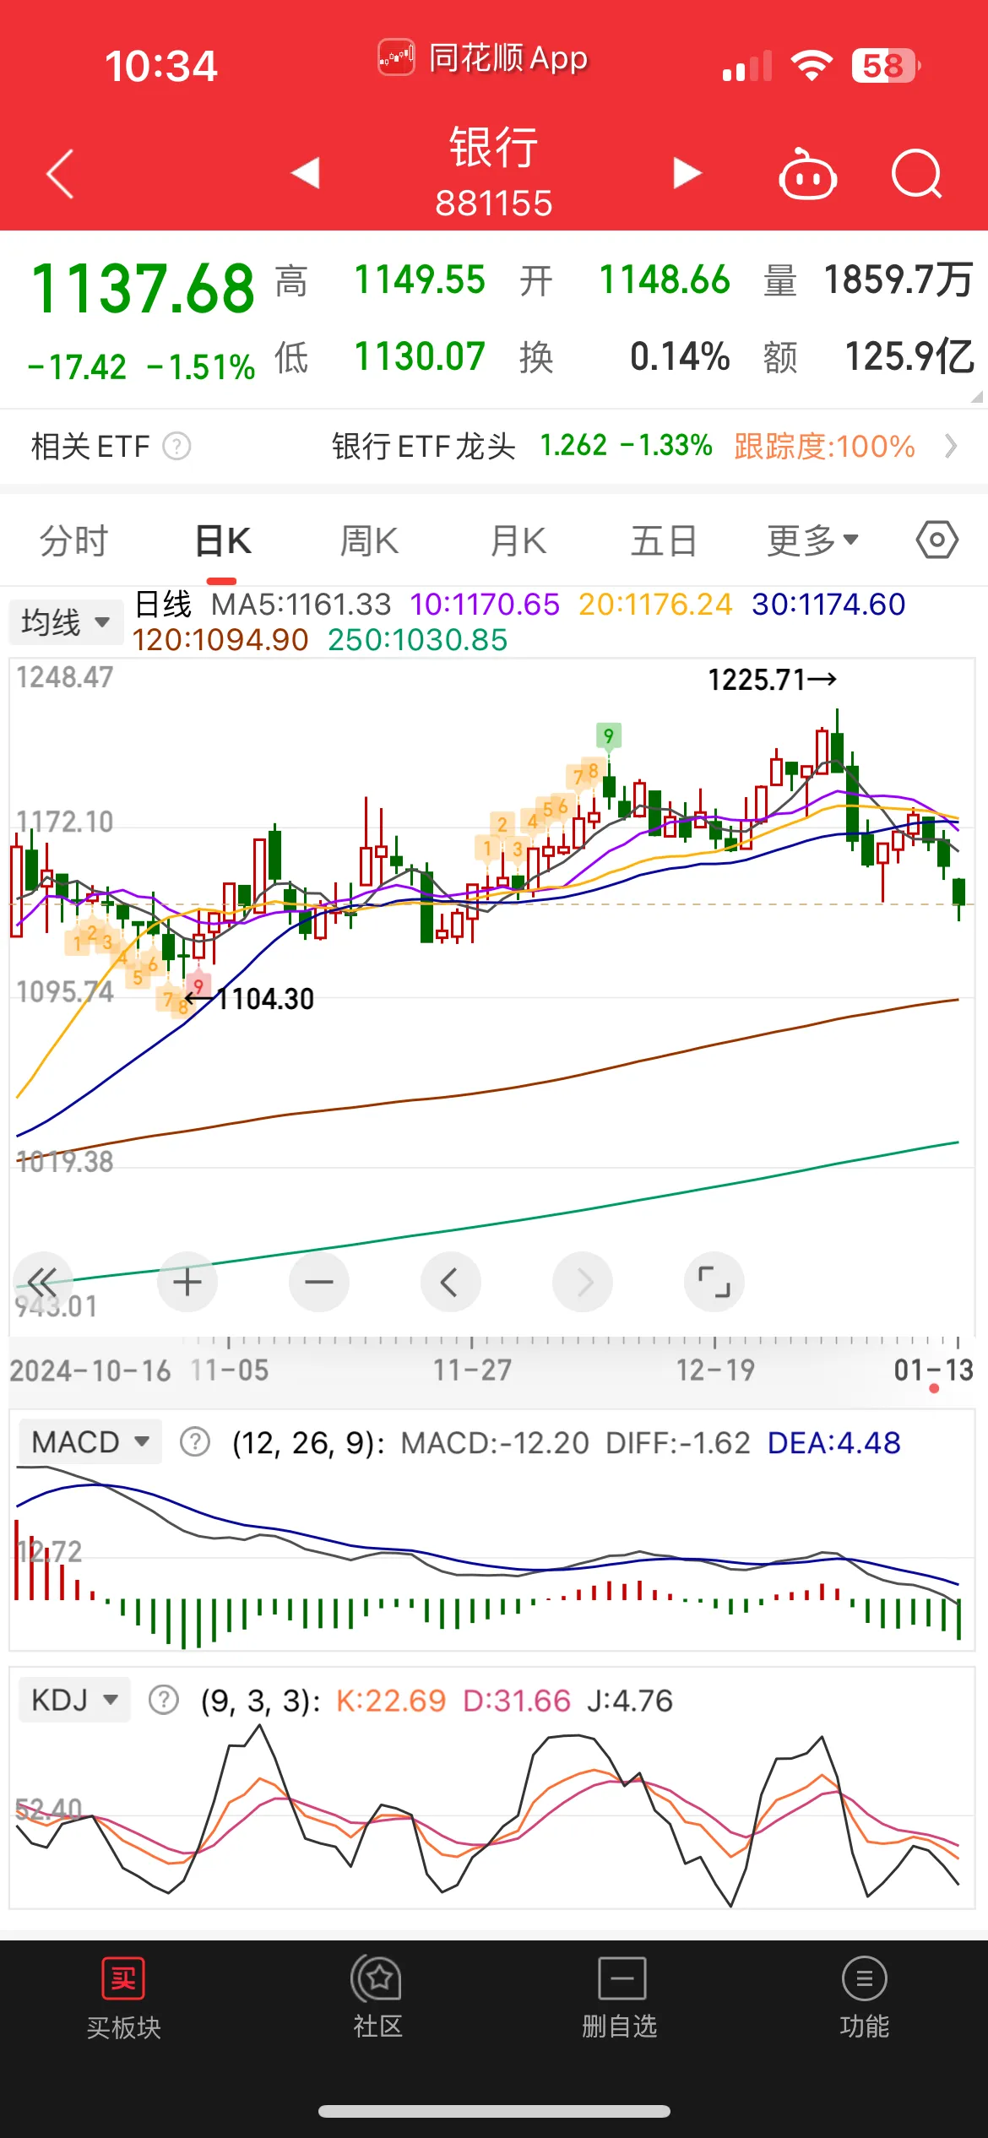The height and width of the screenshot is (2138, 988).
Task: Tap the MA 120:1094.90 label
Action: (x=220, y=640)
